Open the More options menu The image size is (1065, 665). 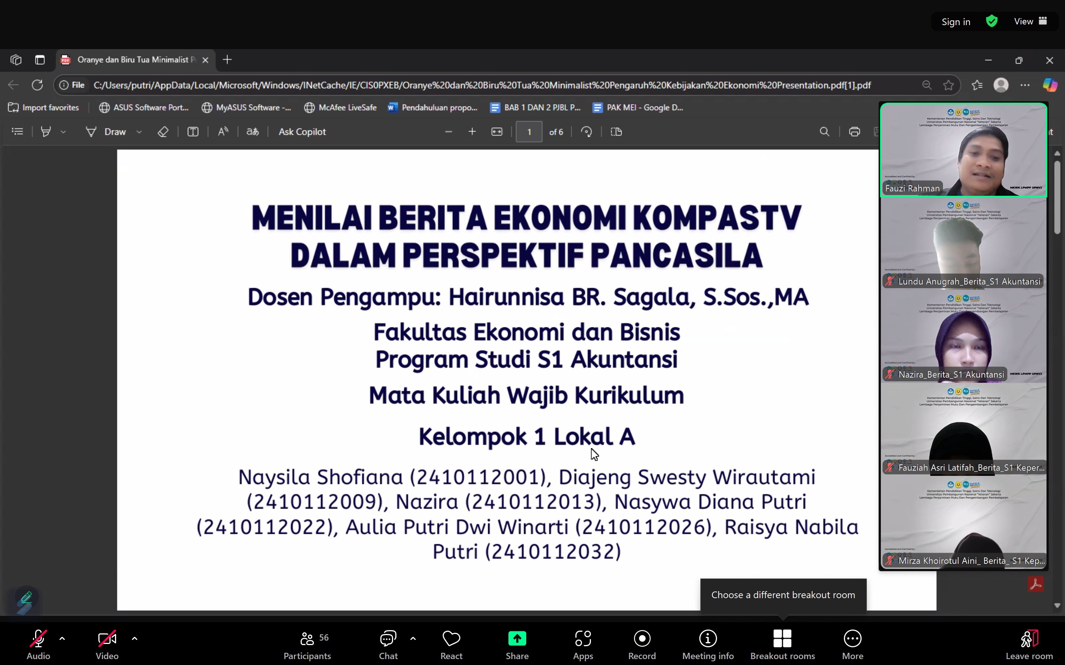[852, 645]
